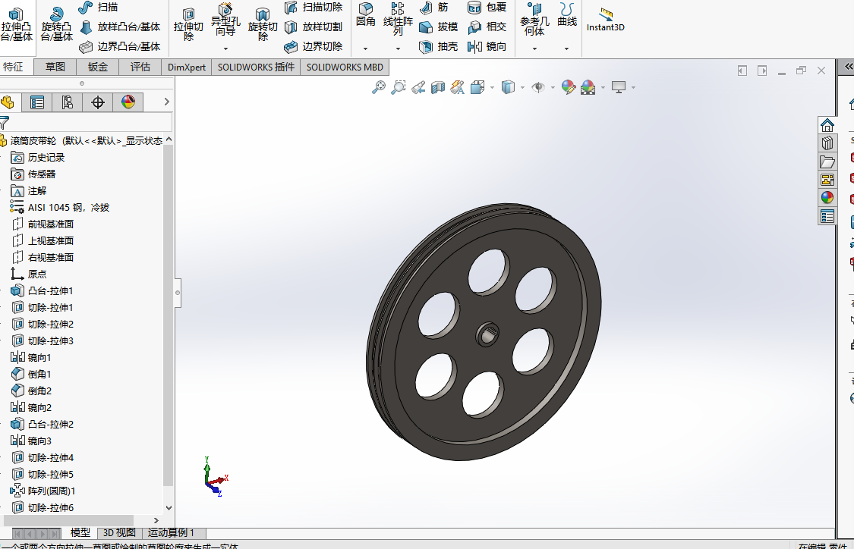Screen dimensions: 854x549
Task: Switch to the DimXpert tab
Action: click(187, 67)
